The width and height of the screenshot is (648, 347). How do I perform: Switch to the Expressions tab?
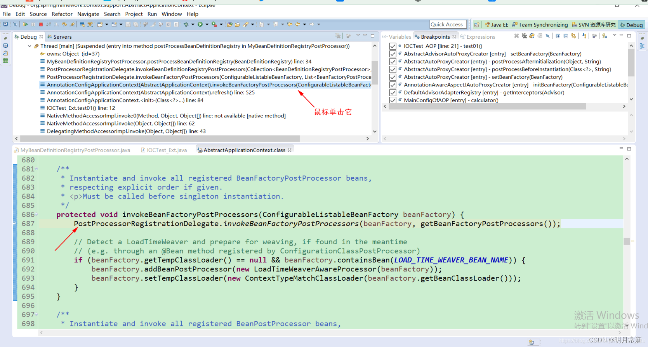pos(478,37)
